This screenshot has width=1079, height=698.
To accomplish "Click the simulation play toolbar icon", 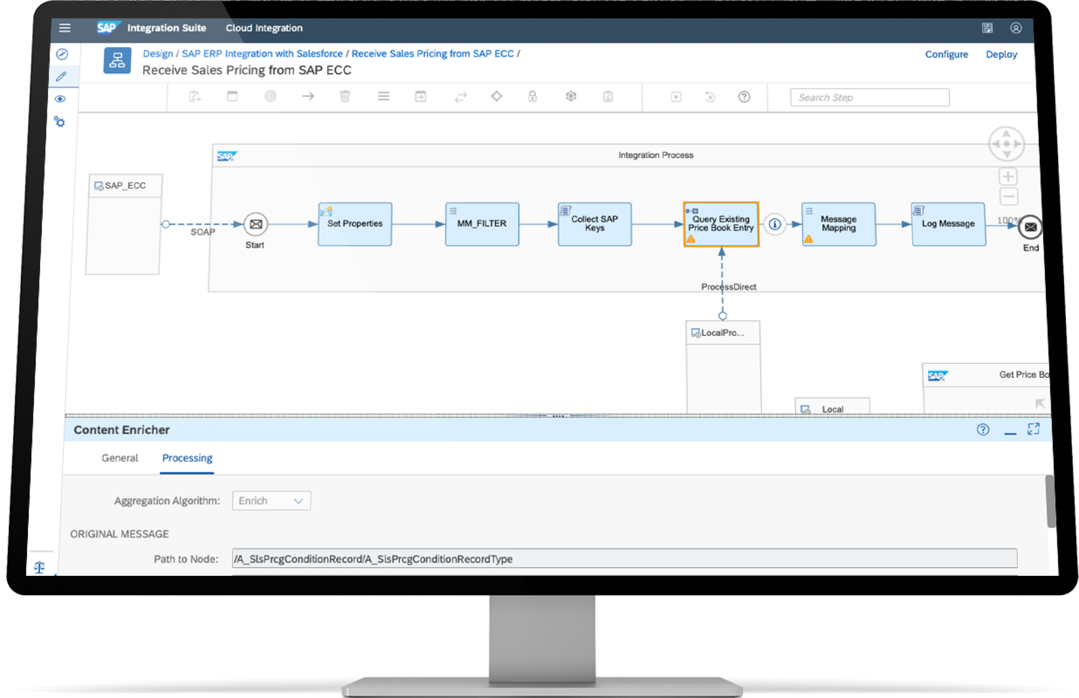I will (x=676, y=97).
